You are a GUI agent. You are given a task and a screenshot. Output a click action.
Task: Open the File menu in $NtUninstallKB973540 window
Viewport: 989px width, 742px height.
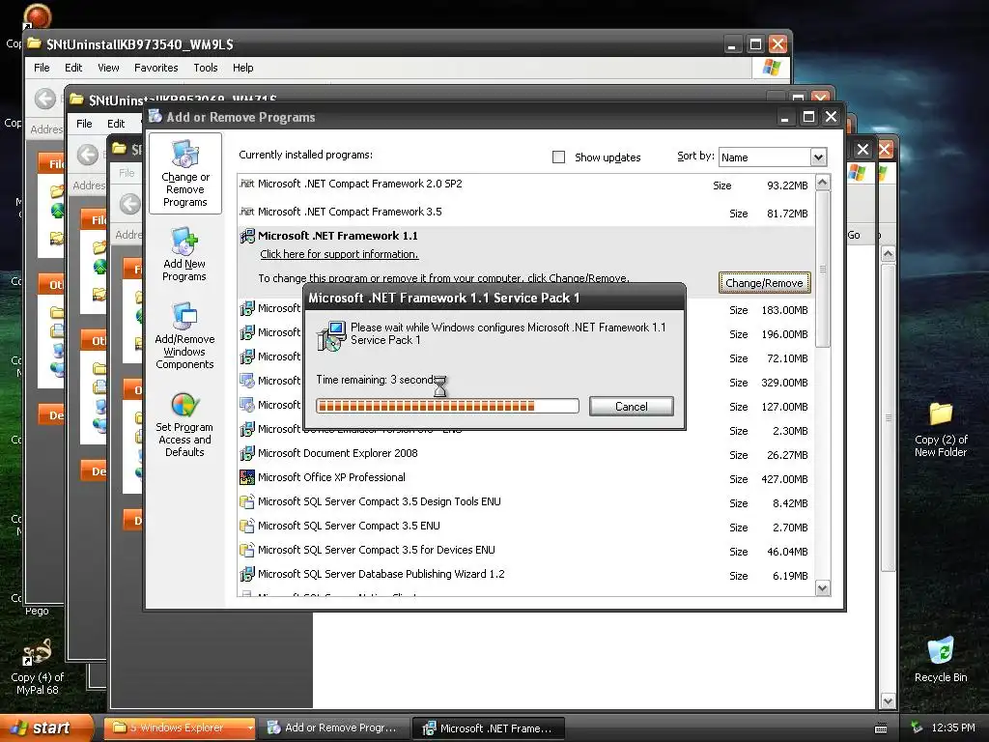point(42,68)
